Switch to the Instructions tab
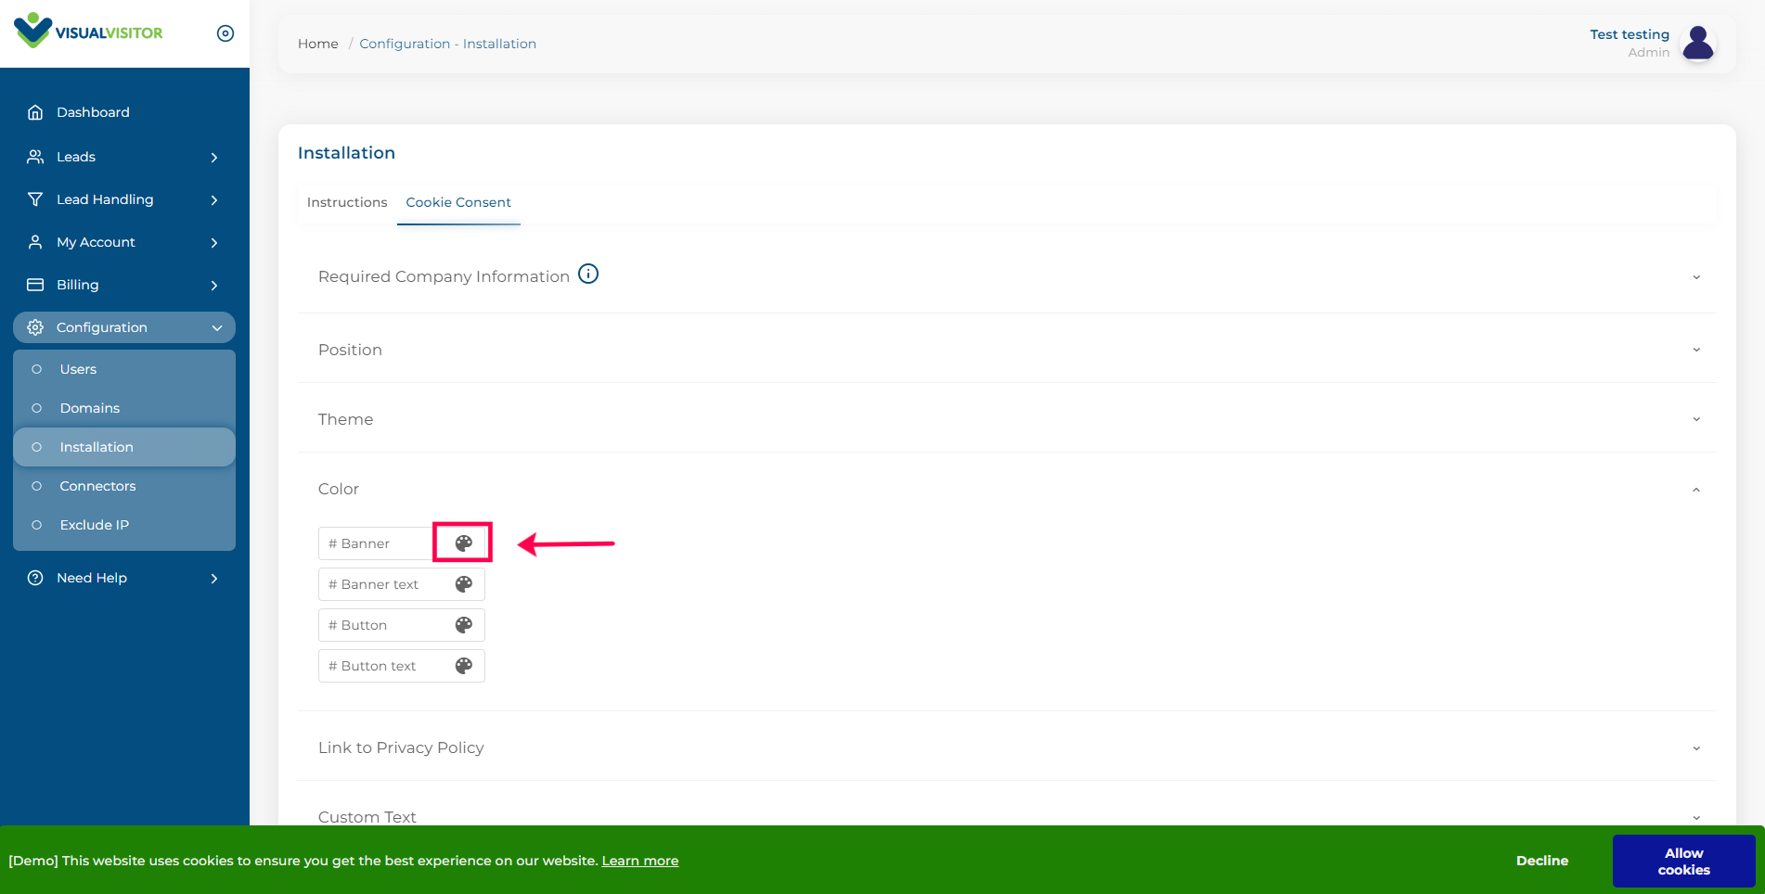The image size is (1765, 894). coord(347,202)
